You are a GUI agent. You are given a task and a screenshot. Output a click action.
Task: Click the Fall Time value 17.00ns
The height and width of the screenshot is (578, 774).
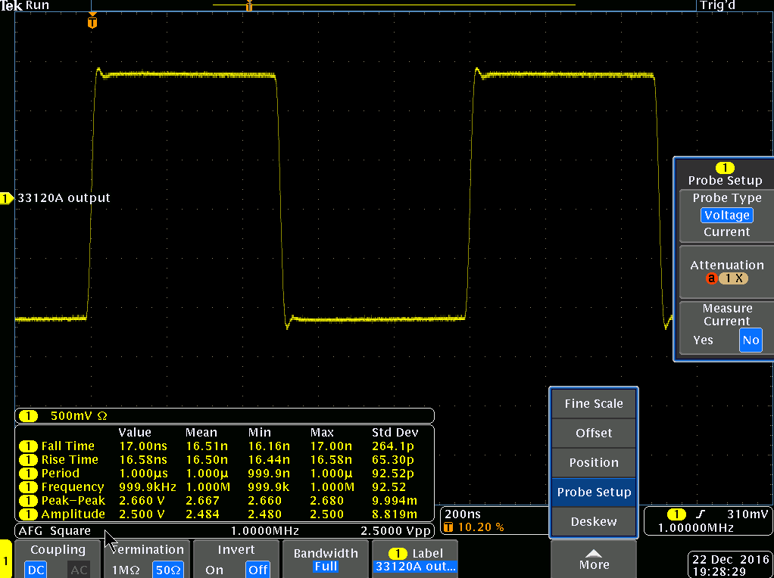(x=143, y=446)
